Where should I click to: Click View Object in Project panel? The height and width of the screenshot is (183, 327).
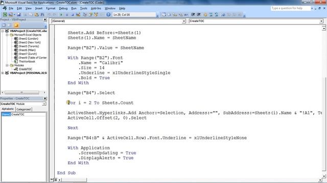click(9, 25)
